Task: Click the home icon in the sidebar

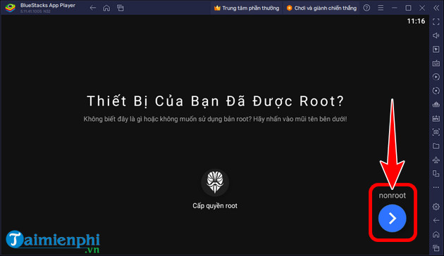Action: coord(436,234)
